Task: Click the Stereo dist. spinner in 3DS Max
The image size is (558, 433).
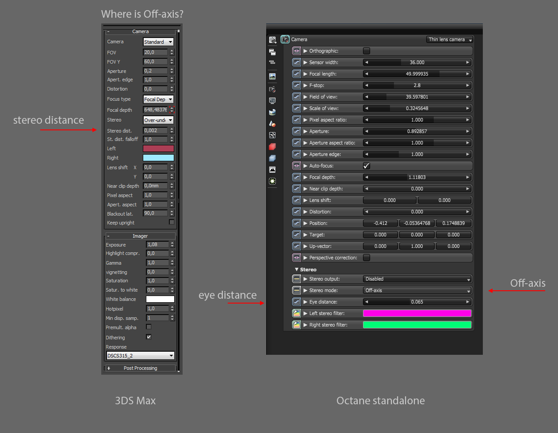Action: 172,130
